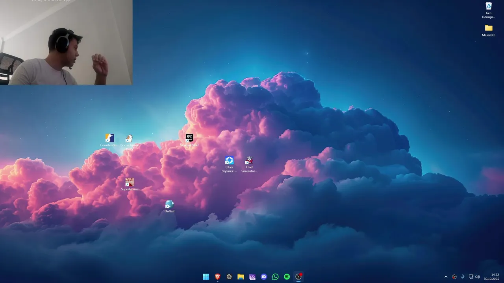The width and height of the screenshot is (504, 283).
Task: Open the Geri Dönüşüm recycle bin
Action: click(489, 10)
